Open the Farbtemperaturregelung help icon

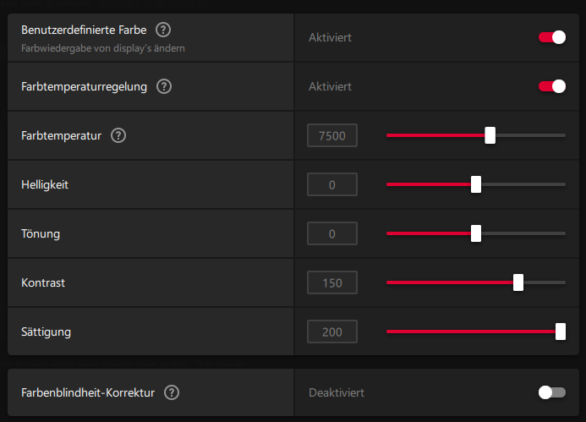tap(164, 86)
